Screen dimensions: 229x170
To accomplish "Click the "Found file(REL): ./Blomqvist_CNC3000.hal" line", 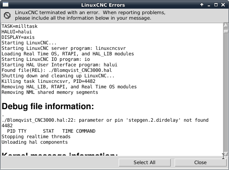I will pyautogui.click(x=57, y=70).
